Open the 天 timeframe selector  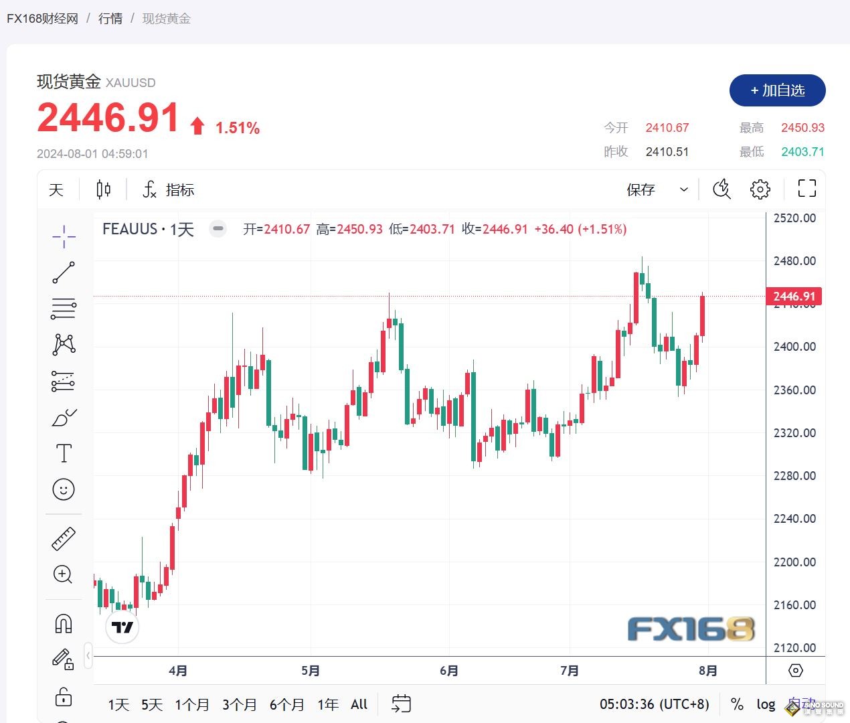[x=56, y=189]
